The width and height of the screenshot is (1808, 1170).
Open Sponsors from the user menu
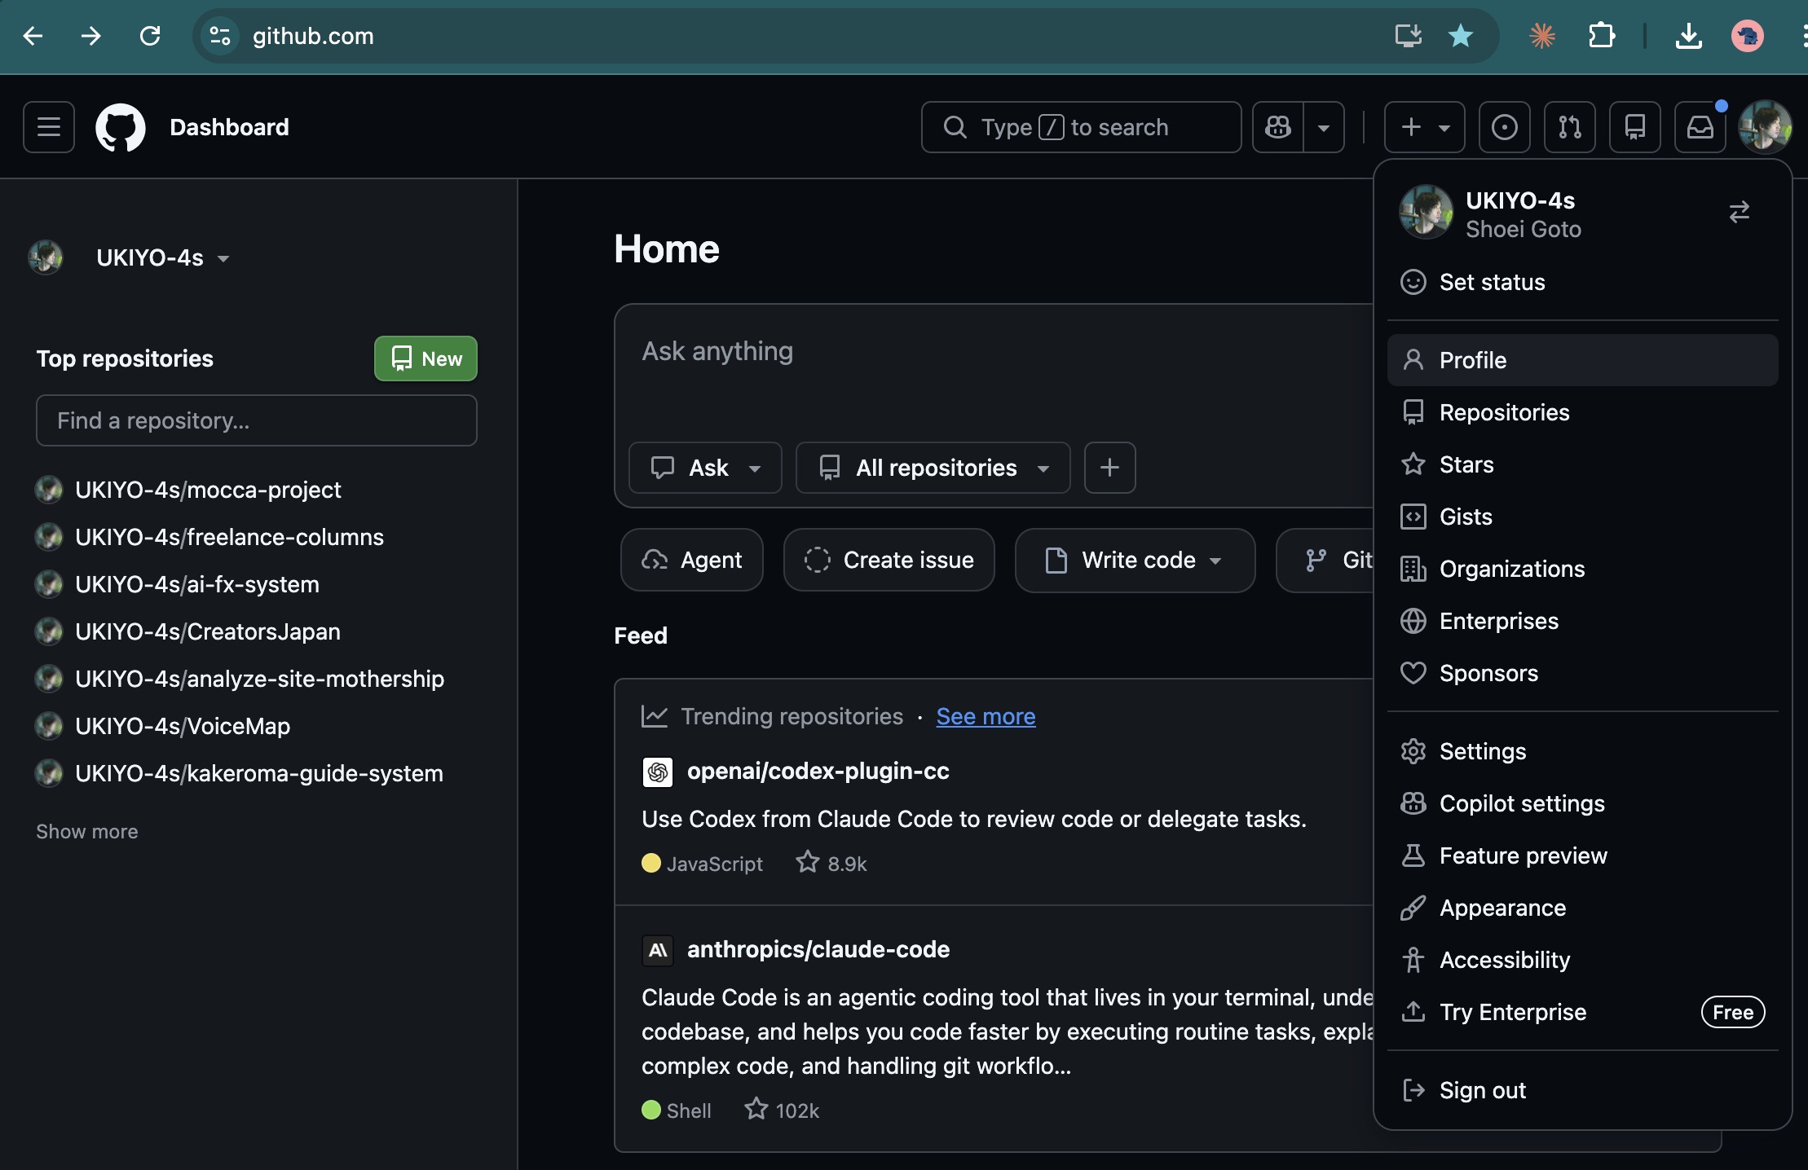1583,673
